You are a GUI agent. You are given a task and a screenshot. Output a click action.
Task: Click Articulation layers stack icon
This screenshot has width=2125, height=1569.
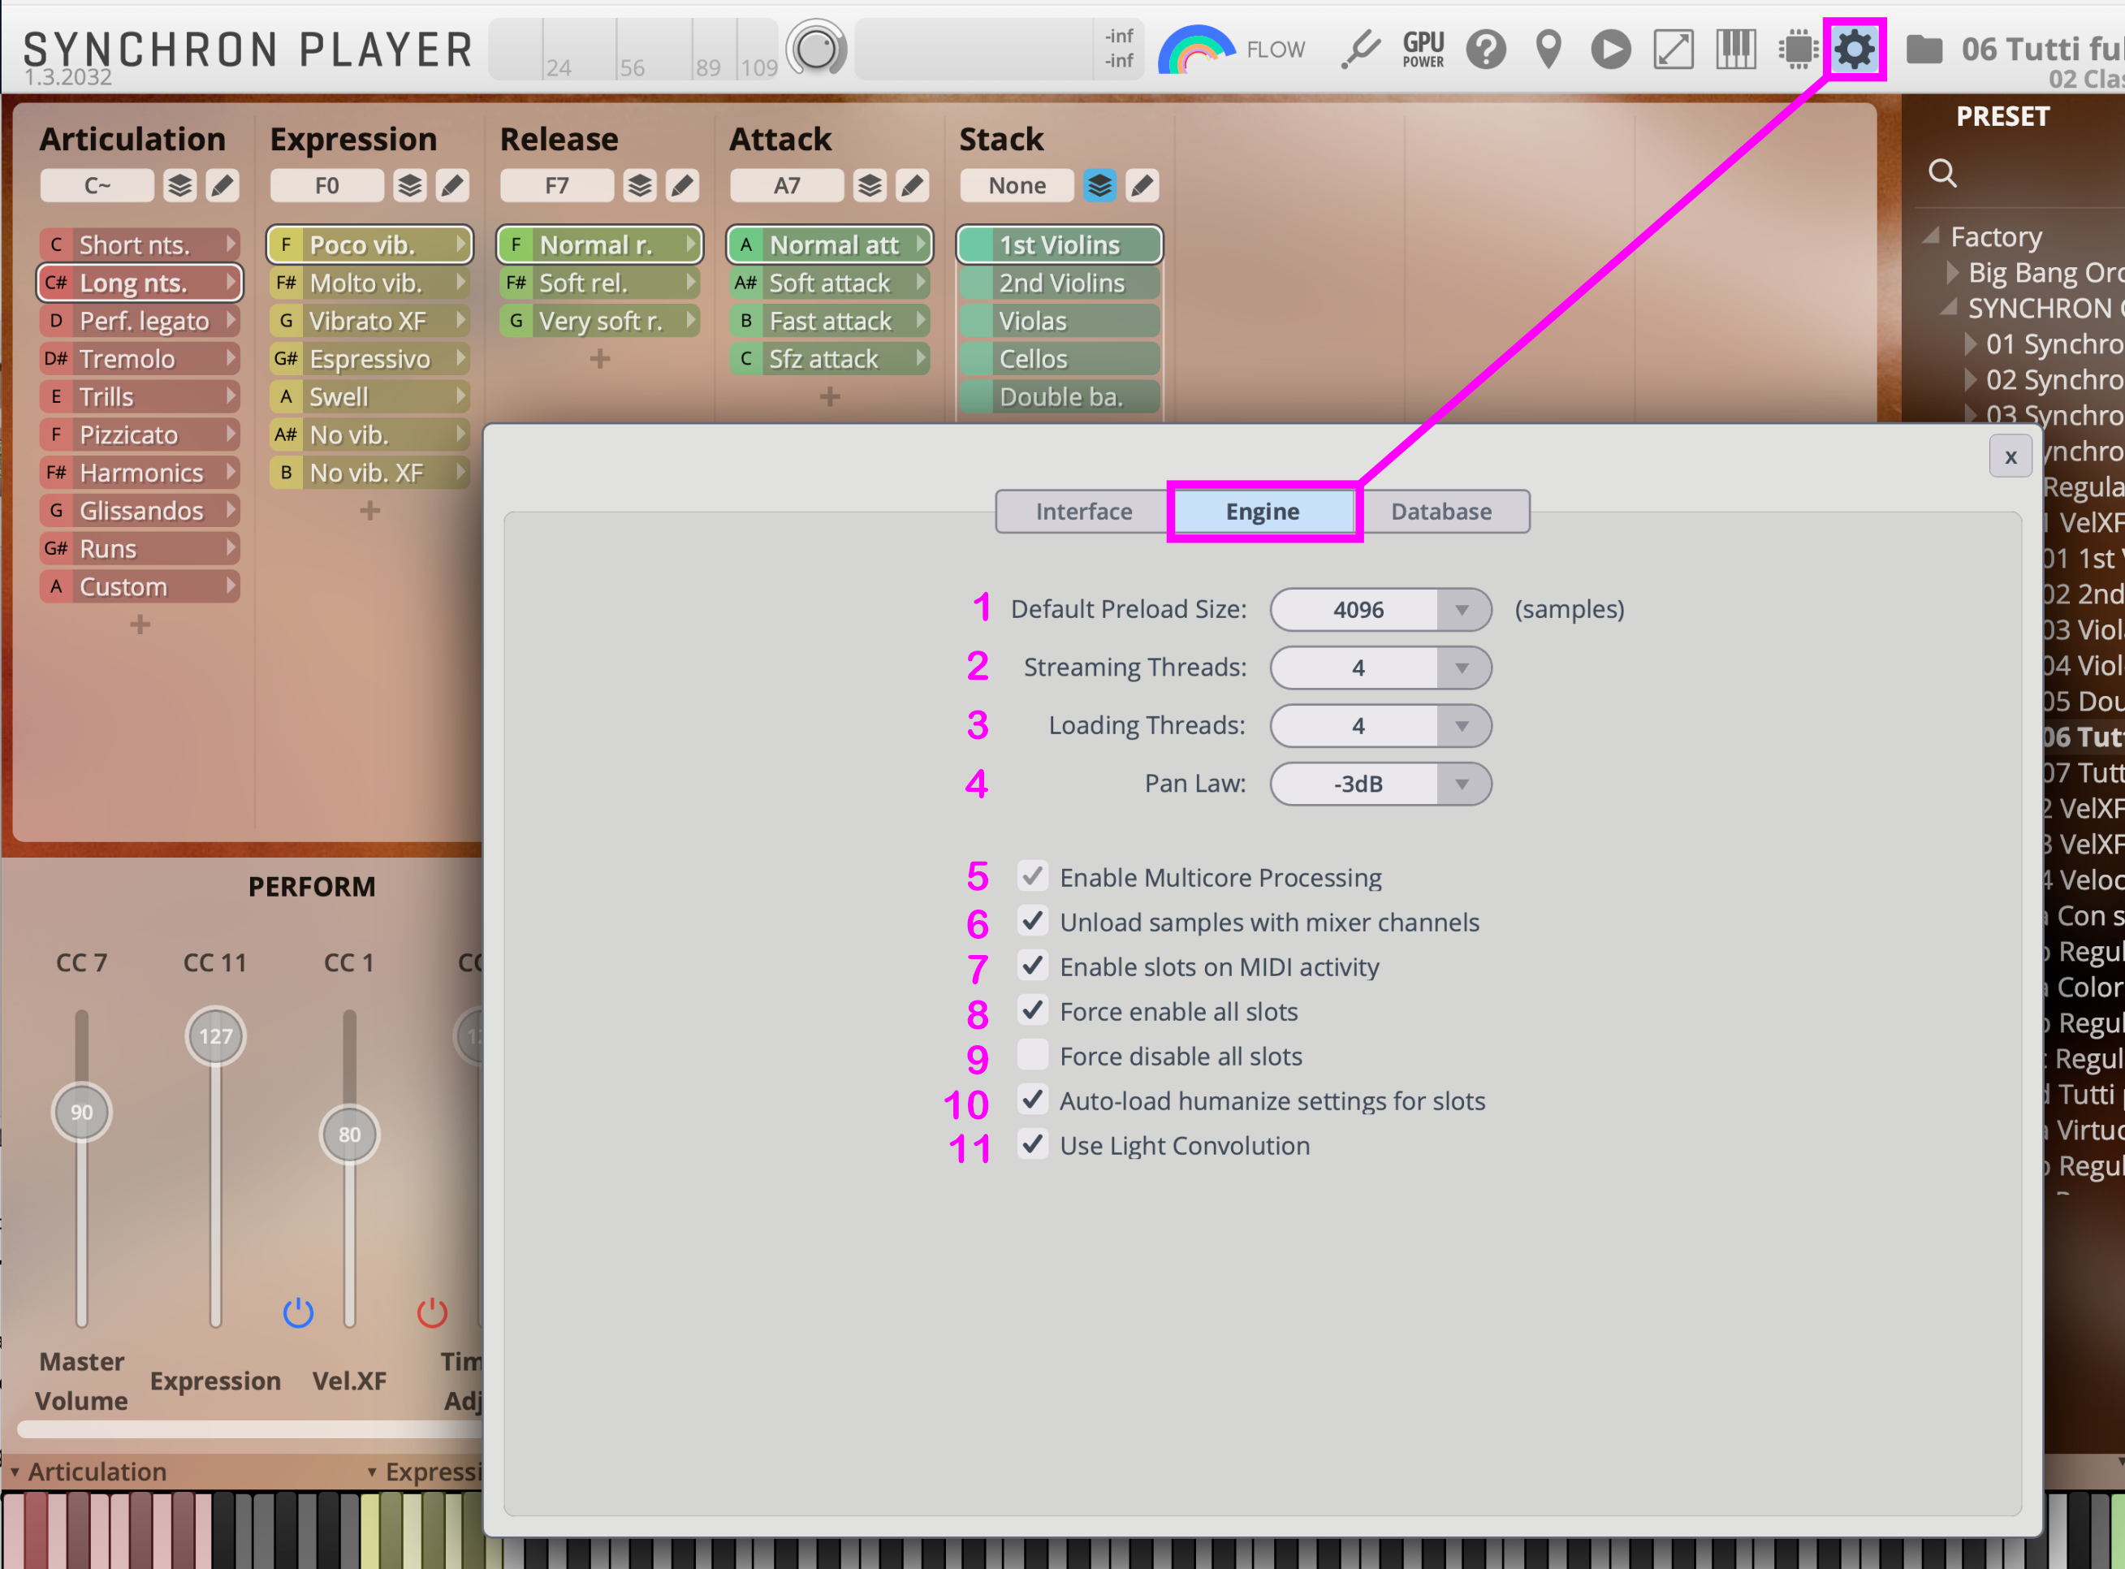pyautogui.click(x=179, y=185)
